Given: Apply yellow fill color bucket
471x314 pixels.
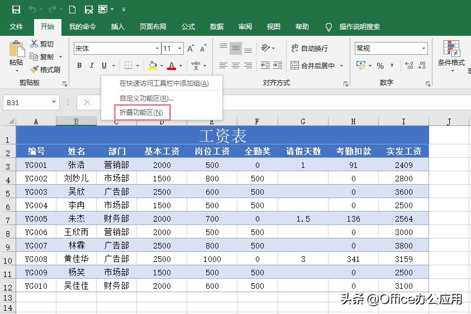Looking at the screenshot, I should 153,65.
